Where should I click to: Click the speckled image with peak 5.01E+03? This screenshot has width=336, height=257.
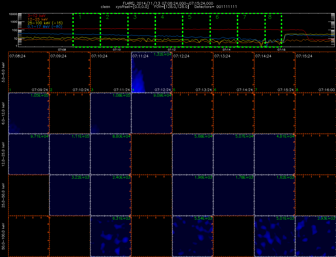275,236
